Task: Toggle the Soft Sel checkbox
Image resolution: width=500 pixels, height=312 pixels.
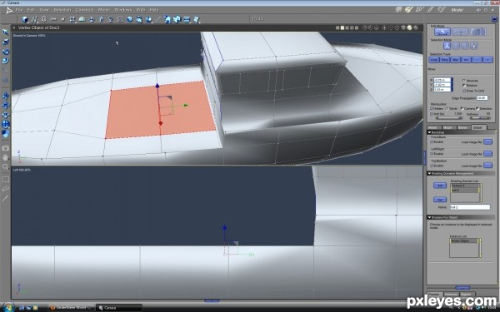Action: point(432,114)
